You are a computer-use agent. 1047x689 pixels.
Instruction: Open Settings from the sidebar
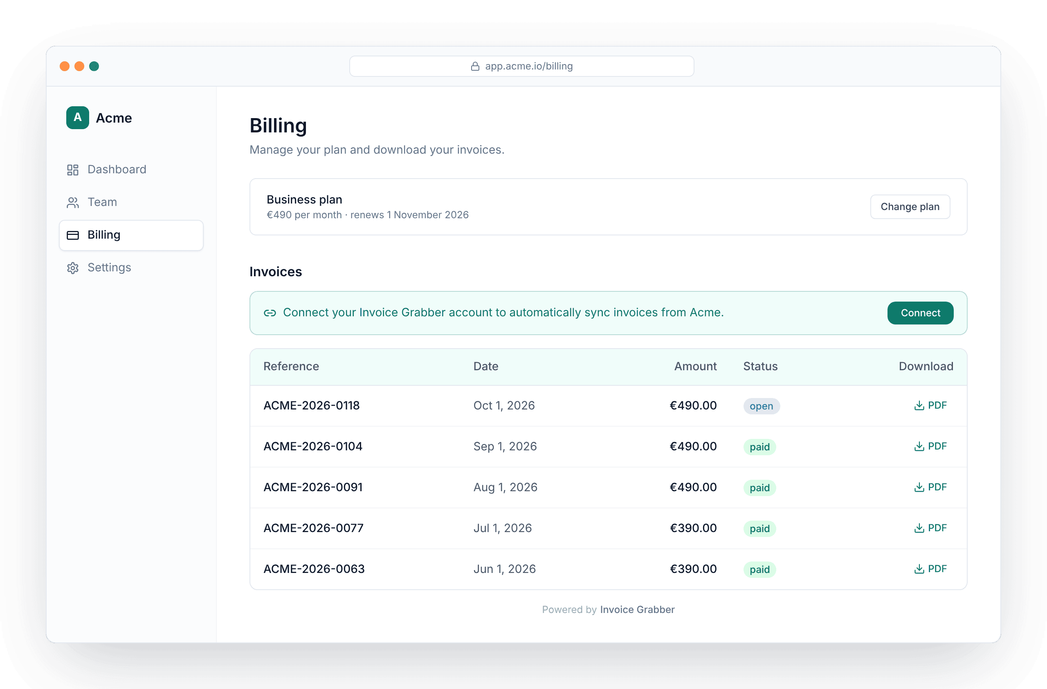(x=131, y=268)
